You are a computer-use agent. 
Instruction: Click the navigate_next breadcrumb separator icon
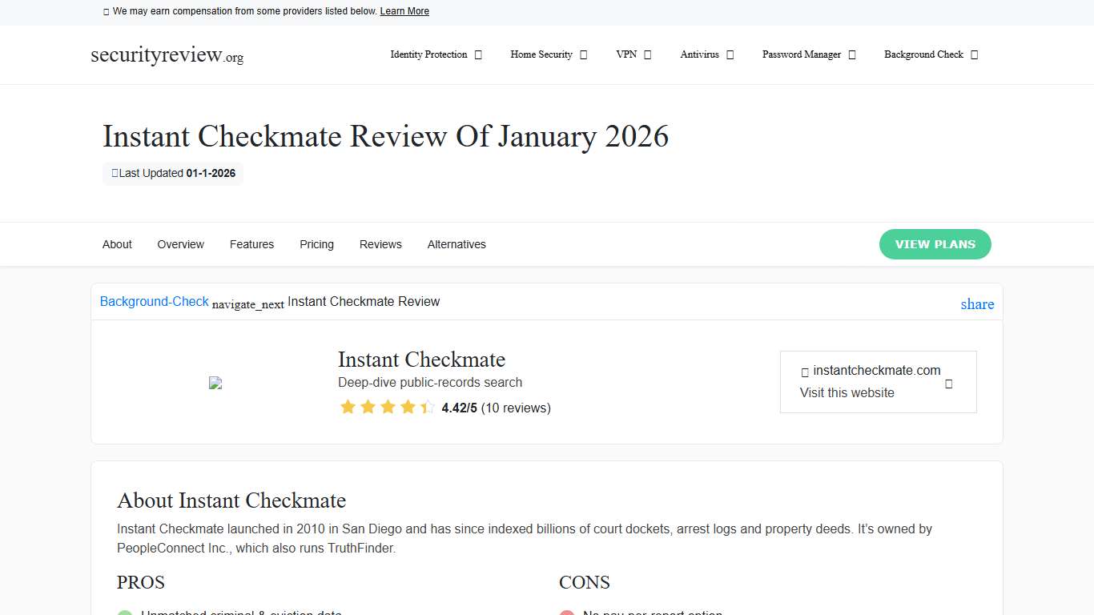(x=248, y=304)
